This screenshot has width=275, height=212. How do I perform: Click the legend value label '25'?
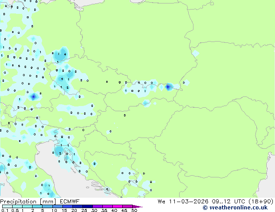(84, 210)
